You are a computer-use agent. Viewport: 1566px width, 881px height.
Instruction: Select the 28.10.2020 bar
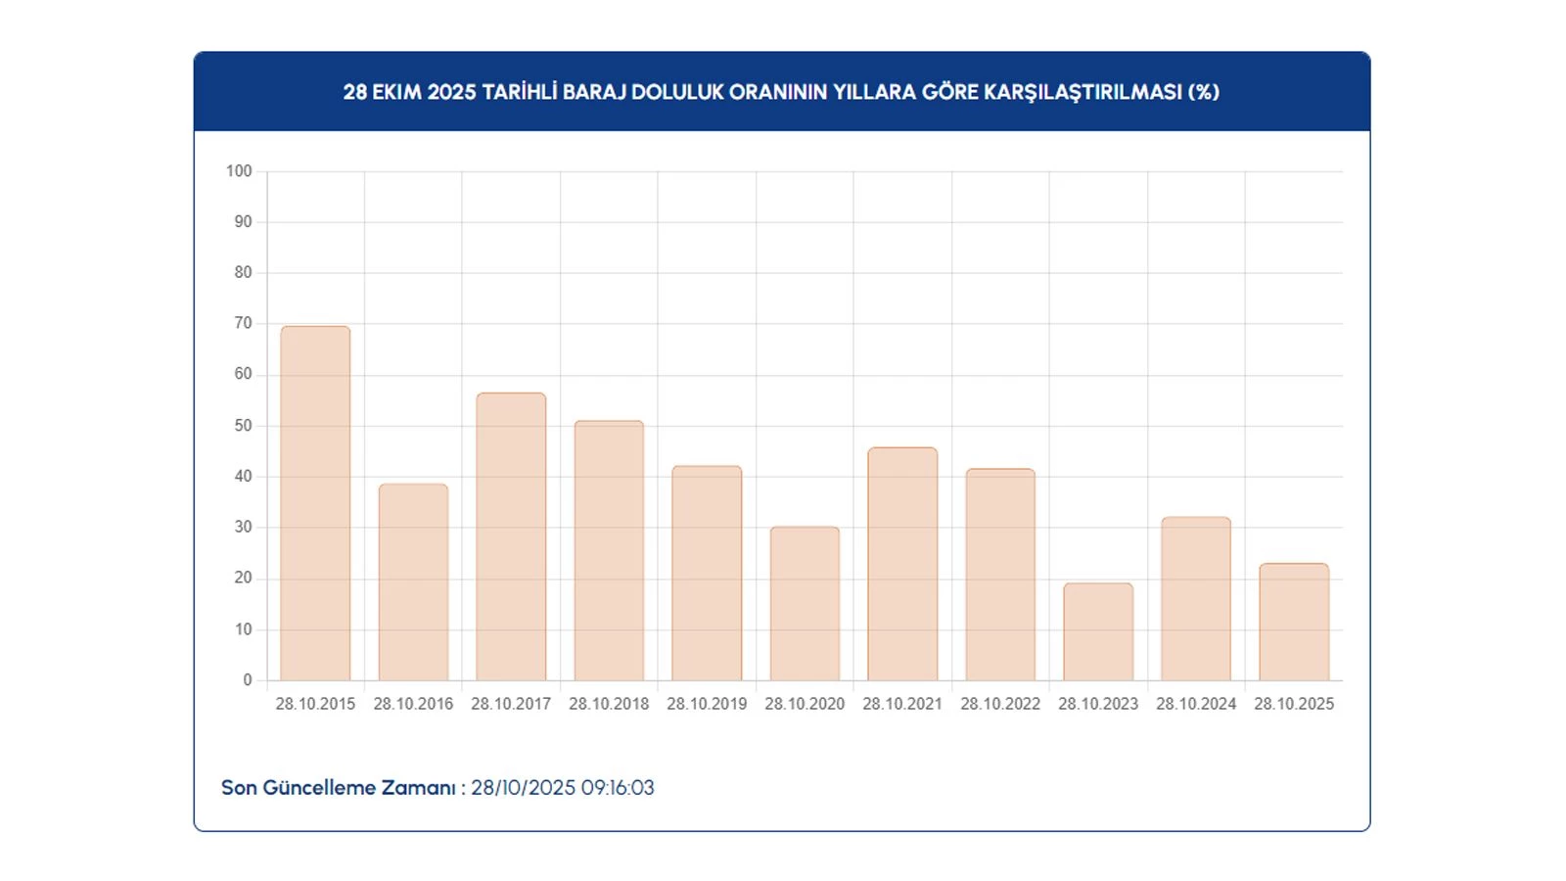[x=805, y=603]
